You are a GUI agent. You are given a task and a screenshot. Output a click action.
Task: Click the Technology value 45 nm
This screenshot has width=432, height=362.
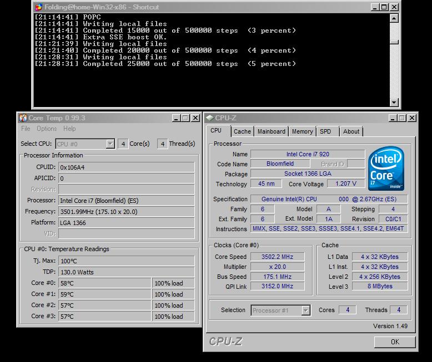click(x=266, y=183)
